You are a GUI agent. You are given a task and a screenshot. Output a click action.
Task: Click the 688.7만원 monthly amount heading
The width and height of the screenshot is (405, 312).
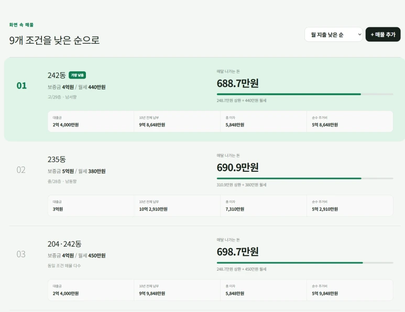click(238, 83)
